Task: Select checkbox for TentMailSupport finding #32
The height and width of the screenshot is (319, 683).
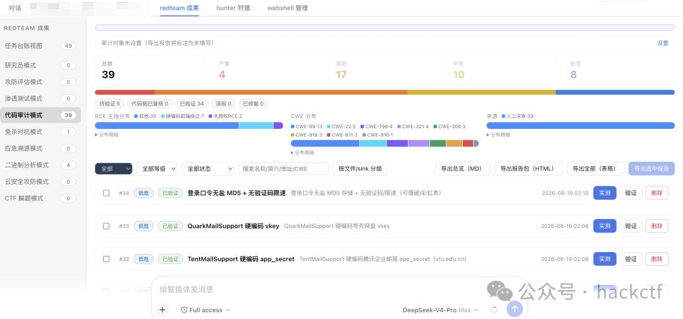Action: coord(106,259)
